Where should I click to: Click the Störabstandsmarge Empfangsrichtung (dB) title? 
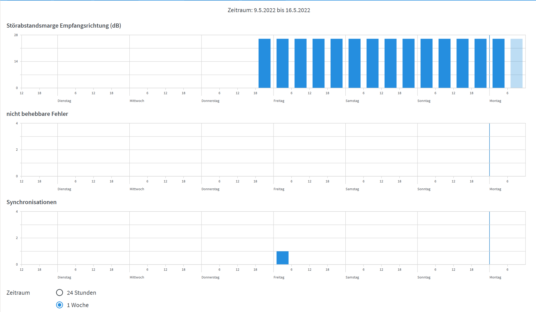(x=64, y=26)
